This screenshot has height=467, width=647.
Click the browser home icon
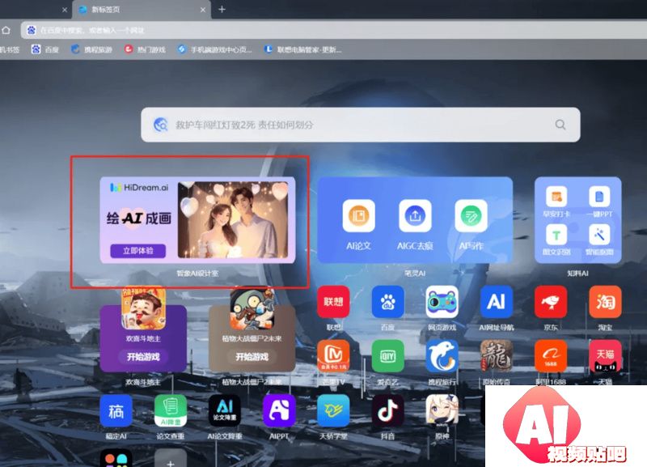point(6,30)
